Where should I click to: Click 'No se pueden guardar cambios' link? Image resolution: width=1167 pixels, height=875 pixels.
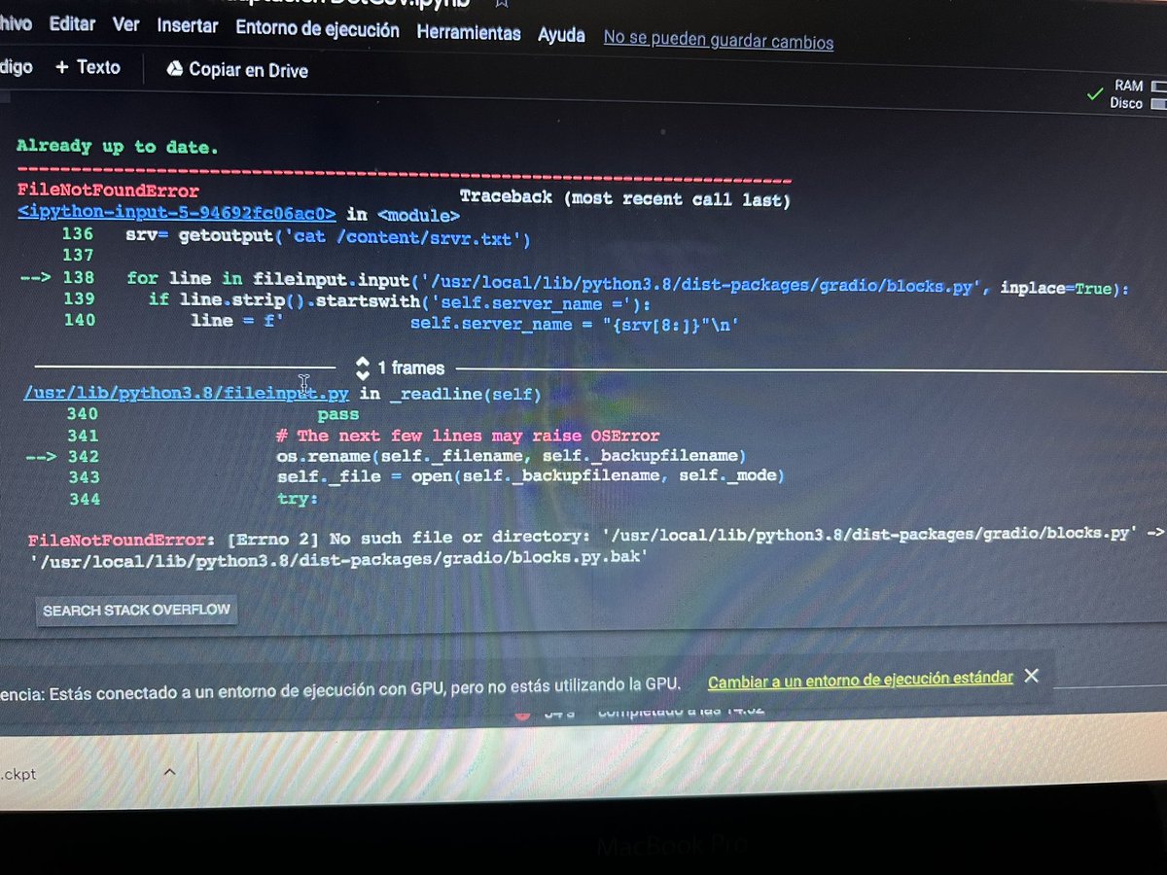pyautogui.click(x=718, y=41)
